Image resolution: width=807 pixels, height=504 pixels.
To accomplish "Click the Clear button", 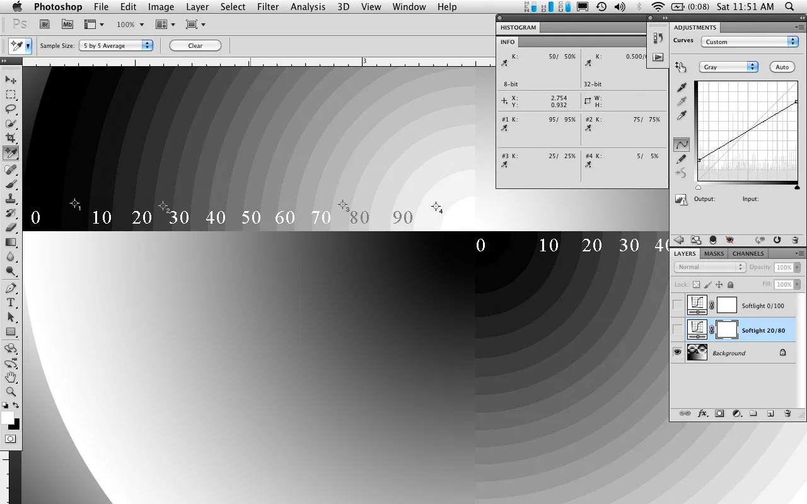I will point(195,45).
